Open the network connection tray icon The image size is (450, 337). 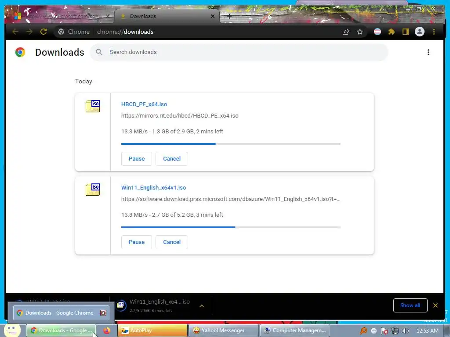point(395,331)
